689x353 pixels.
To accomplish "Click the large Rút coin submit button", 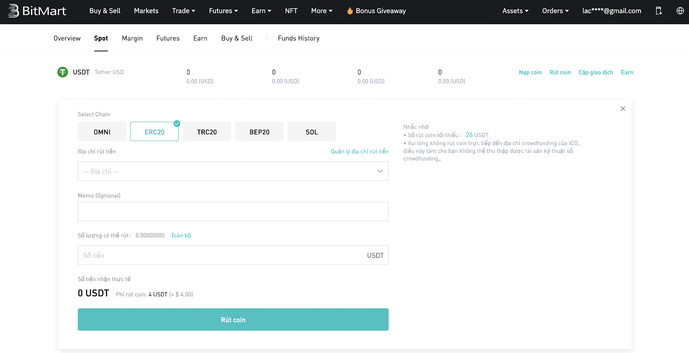I will [233, 319].
